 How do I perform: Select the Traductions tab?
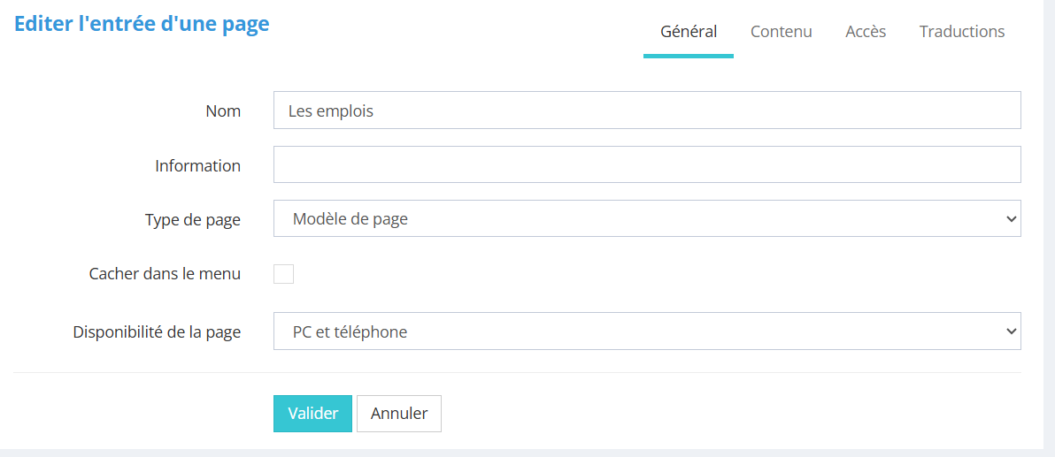(x=962, y=32)
